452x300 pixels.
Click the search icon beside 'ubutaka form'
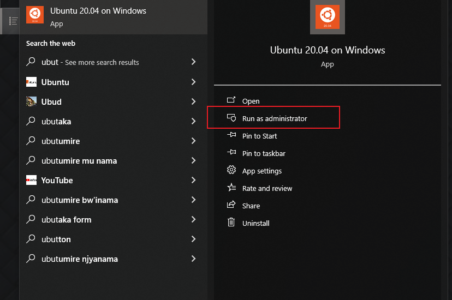pos(31,219)
